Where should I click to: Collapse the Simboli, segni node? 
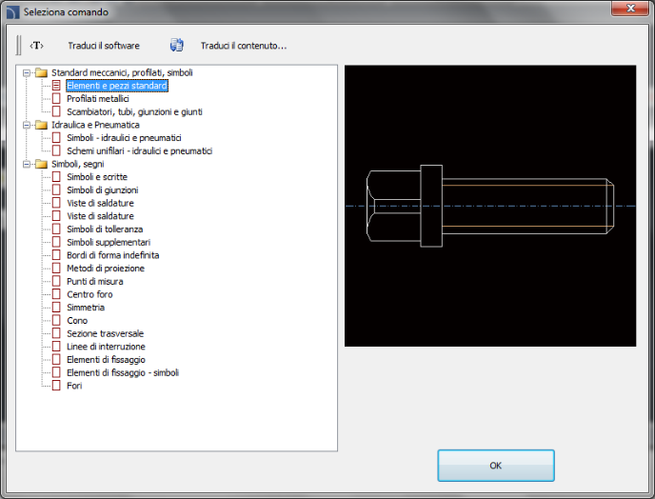pyautogui.click(x=27, y=164)
